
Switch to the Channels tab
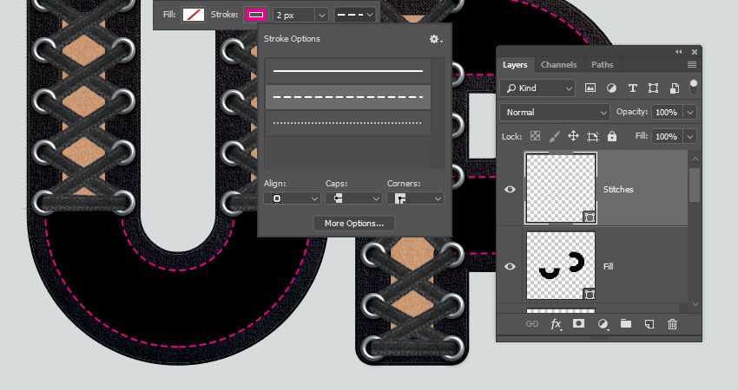pos(558,65)
